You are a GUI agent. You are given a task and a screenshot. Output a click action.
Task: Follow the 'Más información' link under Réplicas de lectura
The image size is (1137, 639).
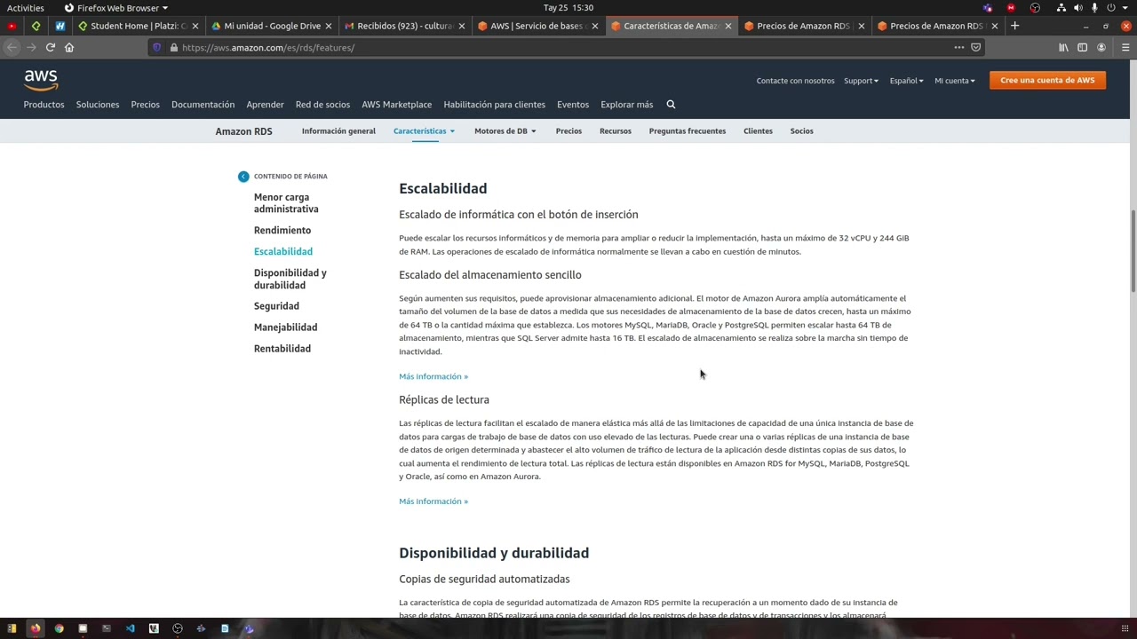(x=433, y=501)
